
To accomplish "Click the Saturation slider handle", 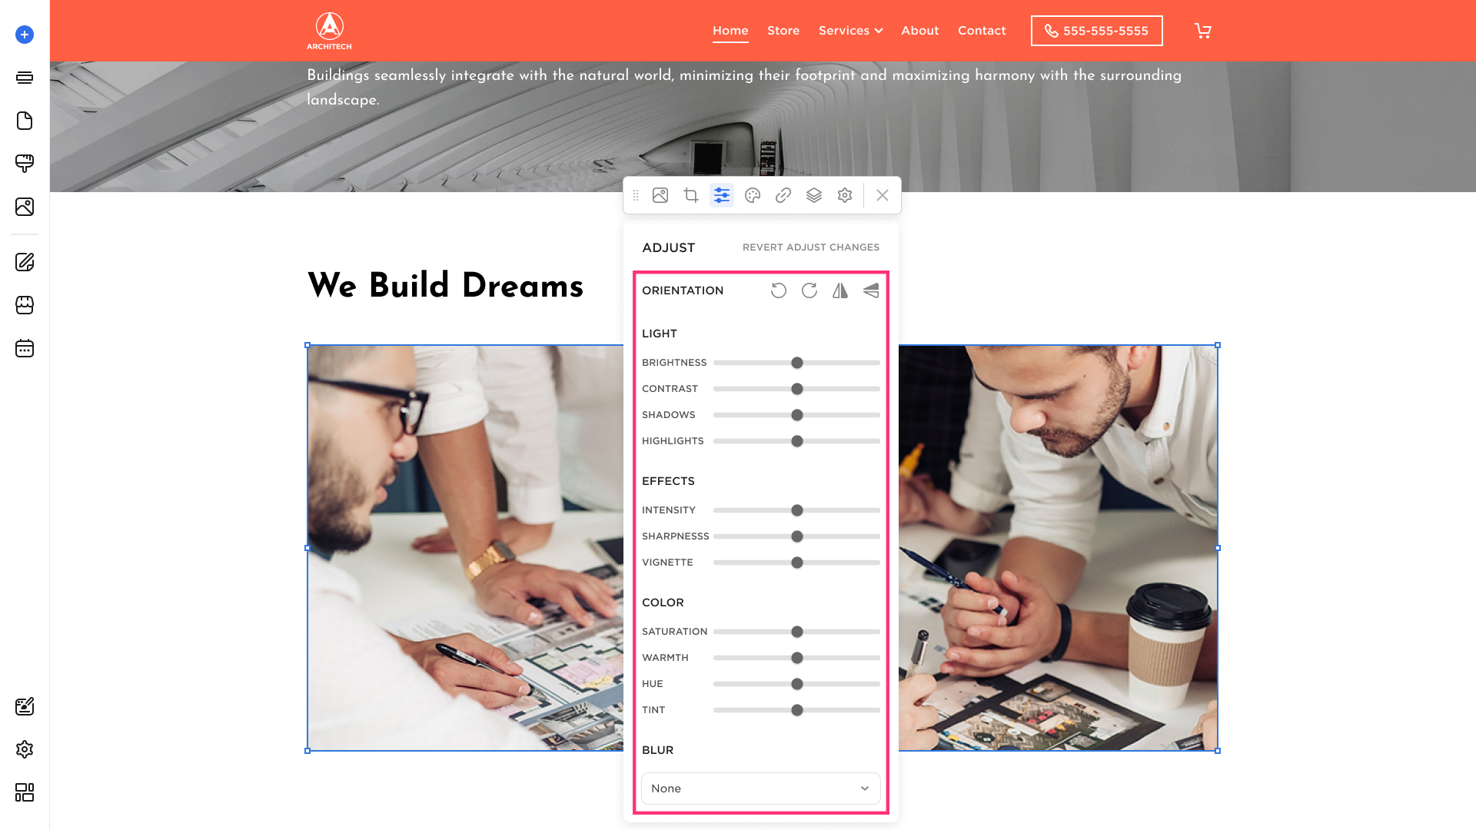I will point(797,632).
